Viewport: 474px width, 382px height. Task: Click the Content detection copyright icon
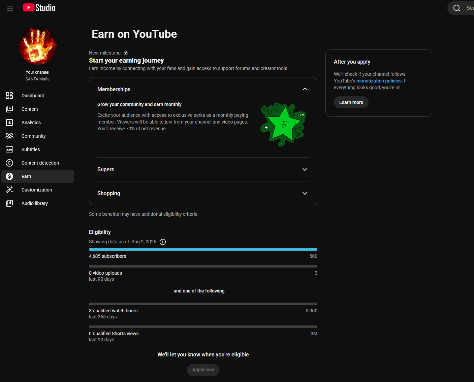9,163
